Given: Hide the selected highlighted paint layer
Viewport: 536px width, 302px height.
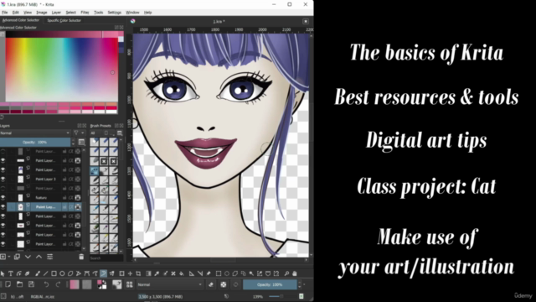Looking at the screenshot, I should click(3, 207).
